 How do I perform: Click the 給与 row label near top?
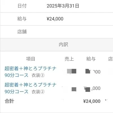(x=22, y=19)
